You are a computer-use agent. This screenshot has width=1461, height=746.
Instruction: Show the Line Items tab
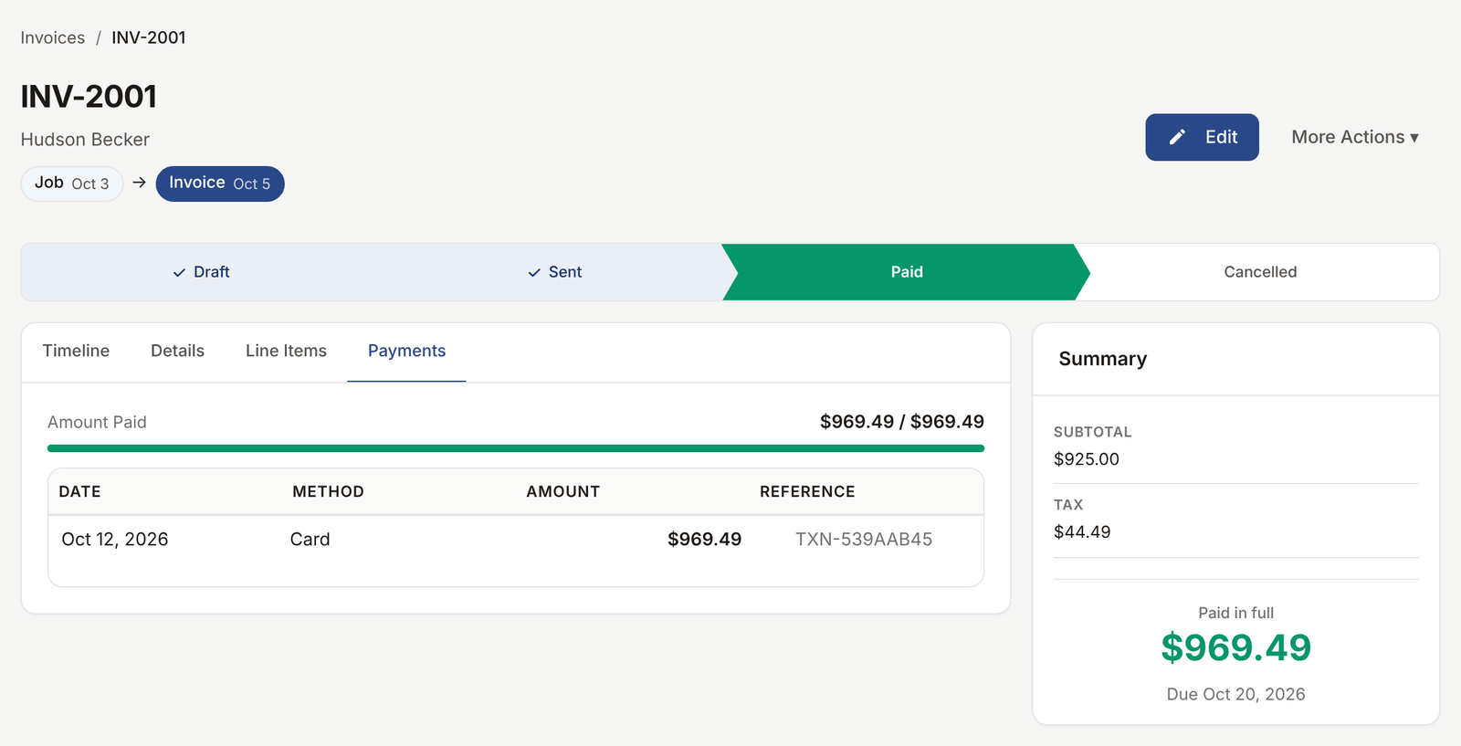click(286, 351)
